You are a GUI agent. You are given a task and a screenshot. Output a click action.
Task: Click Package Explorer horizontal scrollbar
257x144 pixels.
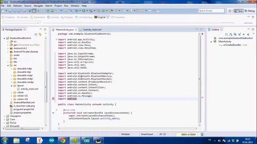click(22, 128)
